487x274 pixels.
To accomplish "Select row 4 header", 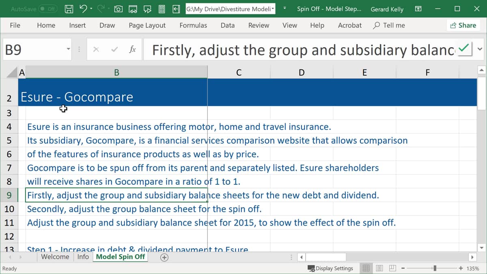I will pyautogui.click(x=9, y=127).
